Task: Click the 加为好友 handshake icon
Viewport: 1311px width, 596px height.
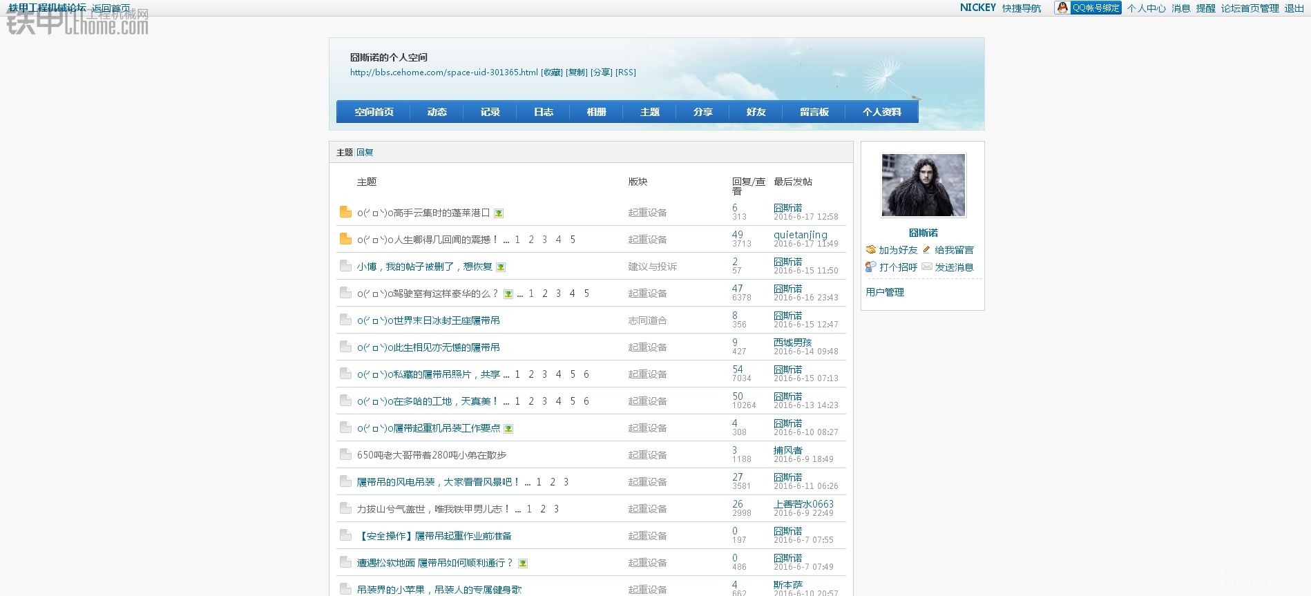Action: click(x=871, y=249)
